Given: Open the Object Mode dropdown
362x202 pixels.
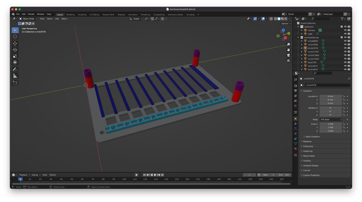Looking at the screenshot, I should (28, 19).
